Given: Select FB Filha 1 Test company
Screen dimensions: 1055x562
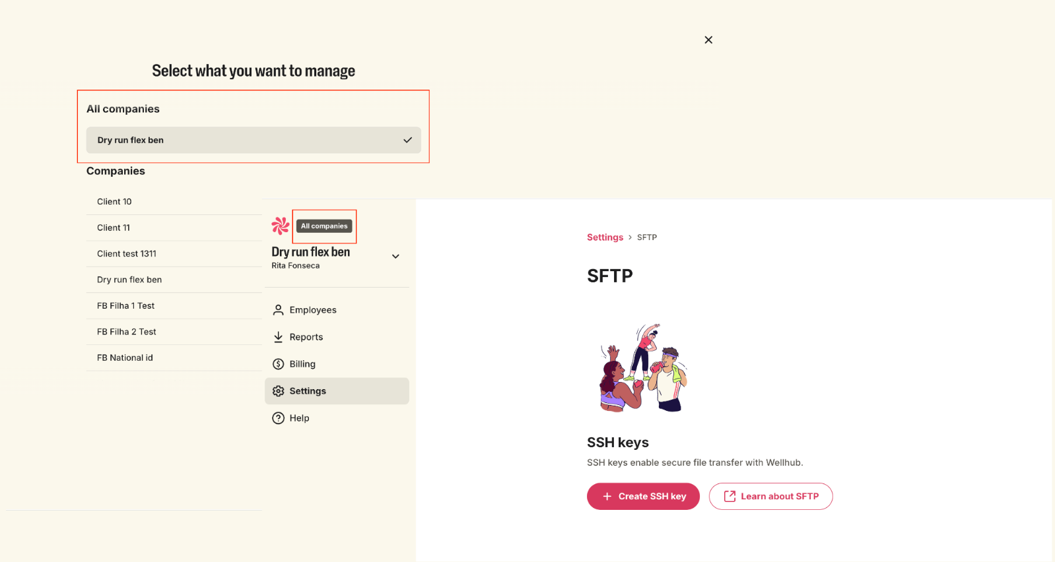Looking at the screenshot, I should coord(125,306).
